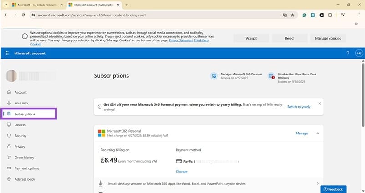
Task: Click the Devices sidebar icon
Action: 9,125
